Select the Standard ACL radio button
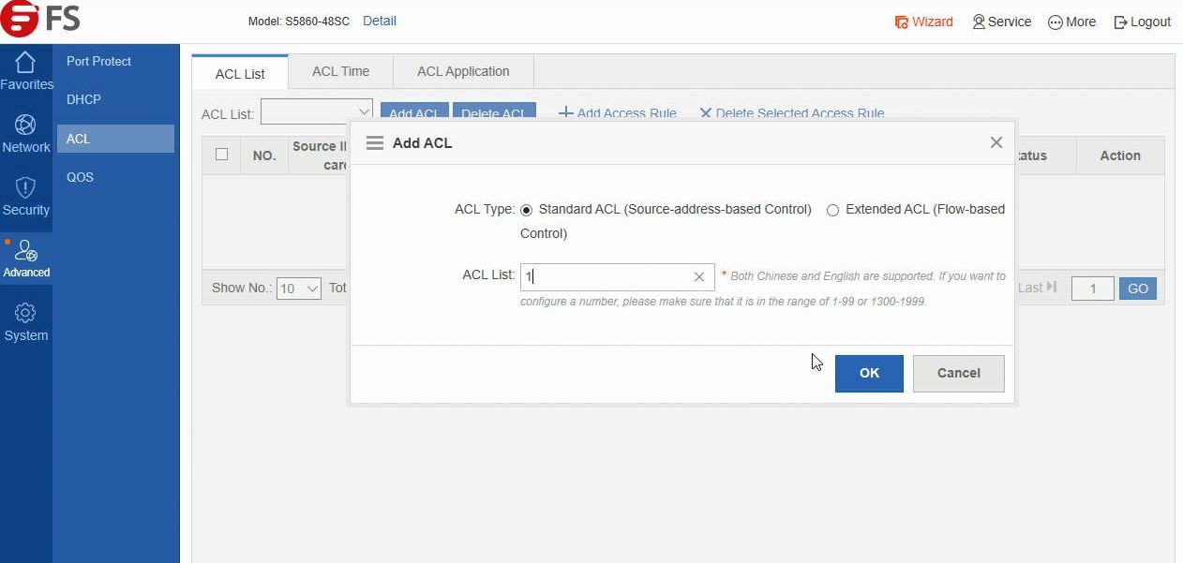 526,210
